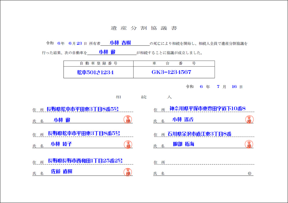
Task: Click the empty gray 印 seal placeholder
Action: [x=249, y=173]
